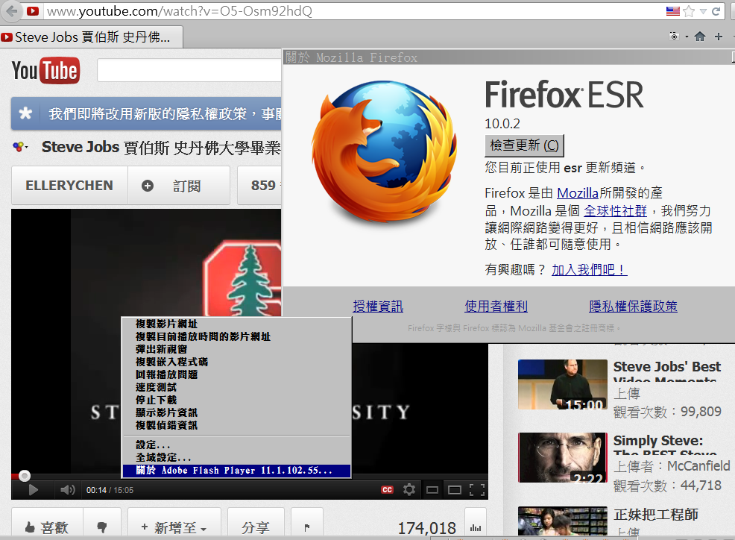735x540 pixels.
Task: Open dropdown arrow next to camera icon
Action: pyautogui.click(x=687, y=36)
